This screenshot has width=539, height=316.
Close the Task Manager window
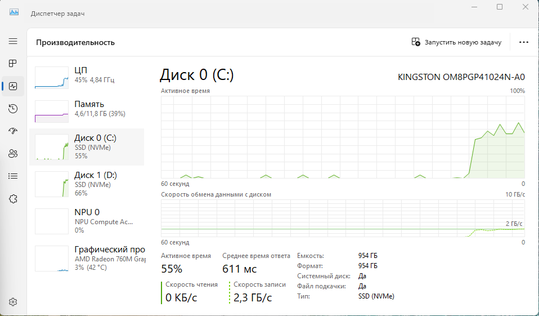(525, 7)
